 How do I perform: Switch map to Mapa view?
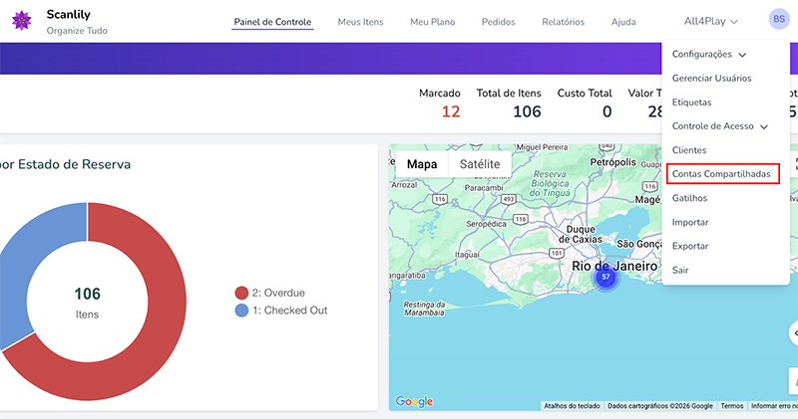(422, 164)
